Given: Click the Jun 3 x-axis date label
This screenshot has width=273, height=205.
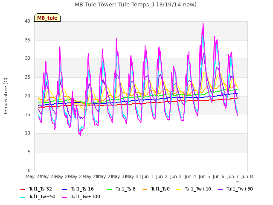Looking at the screenshot, I should pos(176,176).
